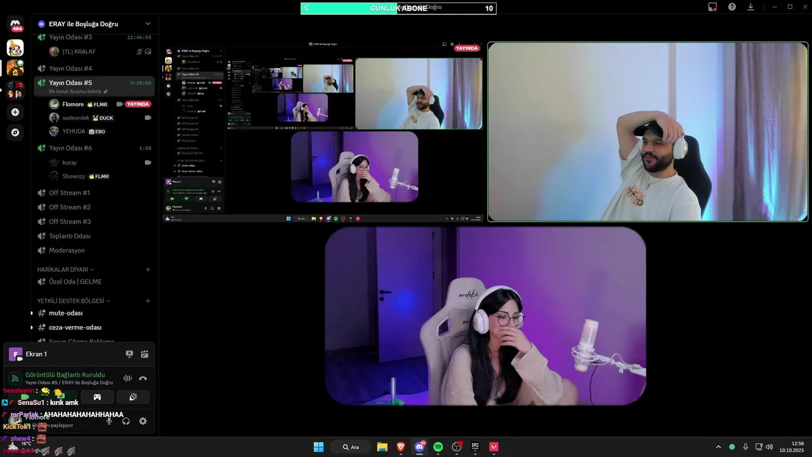Open Brave browser from the taskbar
This screenshot has width=812, height=457.
pyautogui.click(x=401, y=447)
